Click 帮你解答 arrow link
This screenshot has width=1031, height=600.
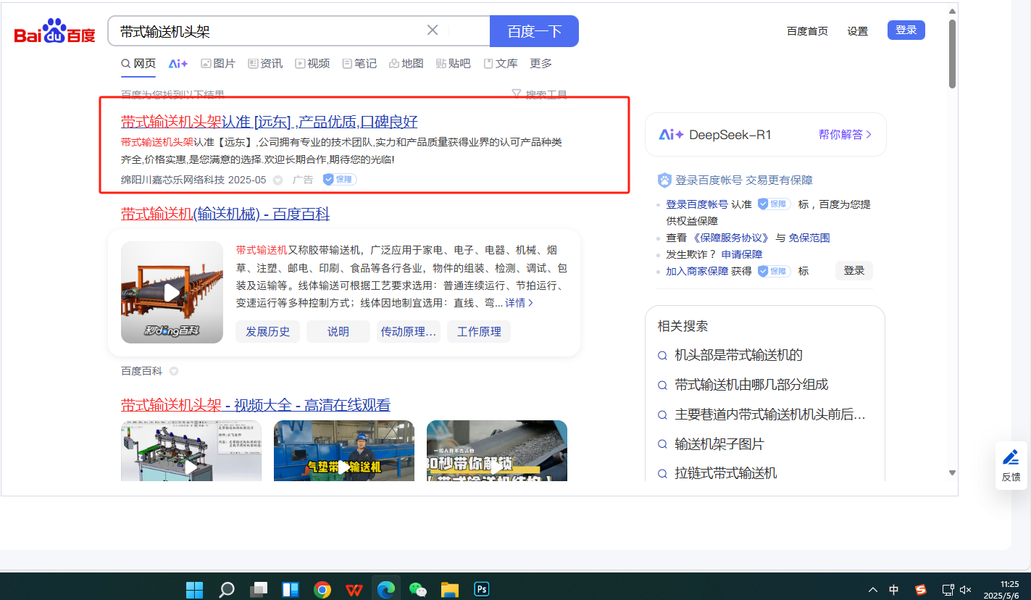coord(846,135)
